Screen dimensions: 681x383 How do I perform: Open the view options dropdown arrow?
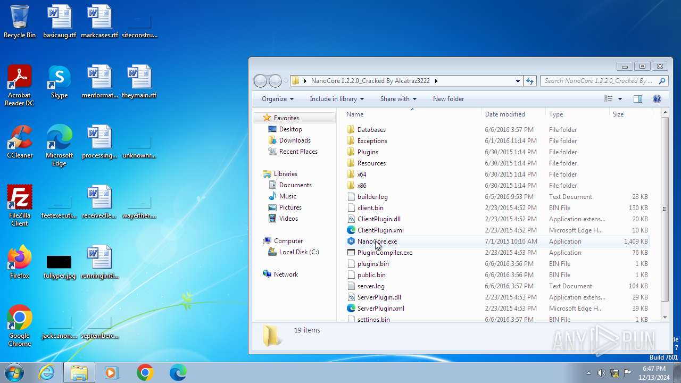coord(620,99)
